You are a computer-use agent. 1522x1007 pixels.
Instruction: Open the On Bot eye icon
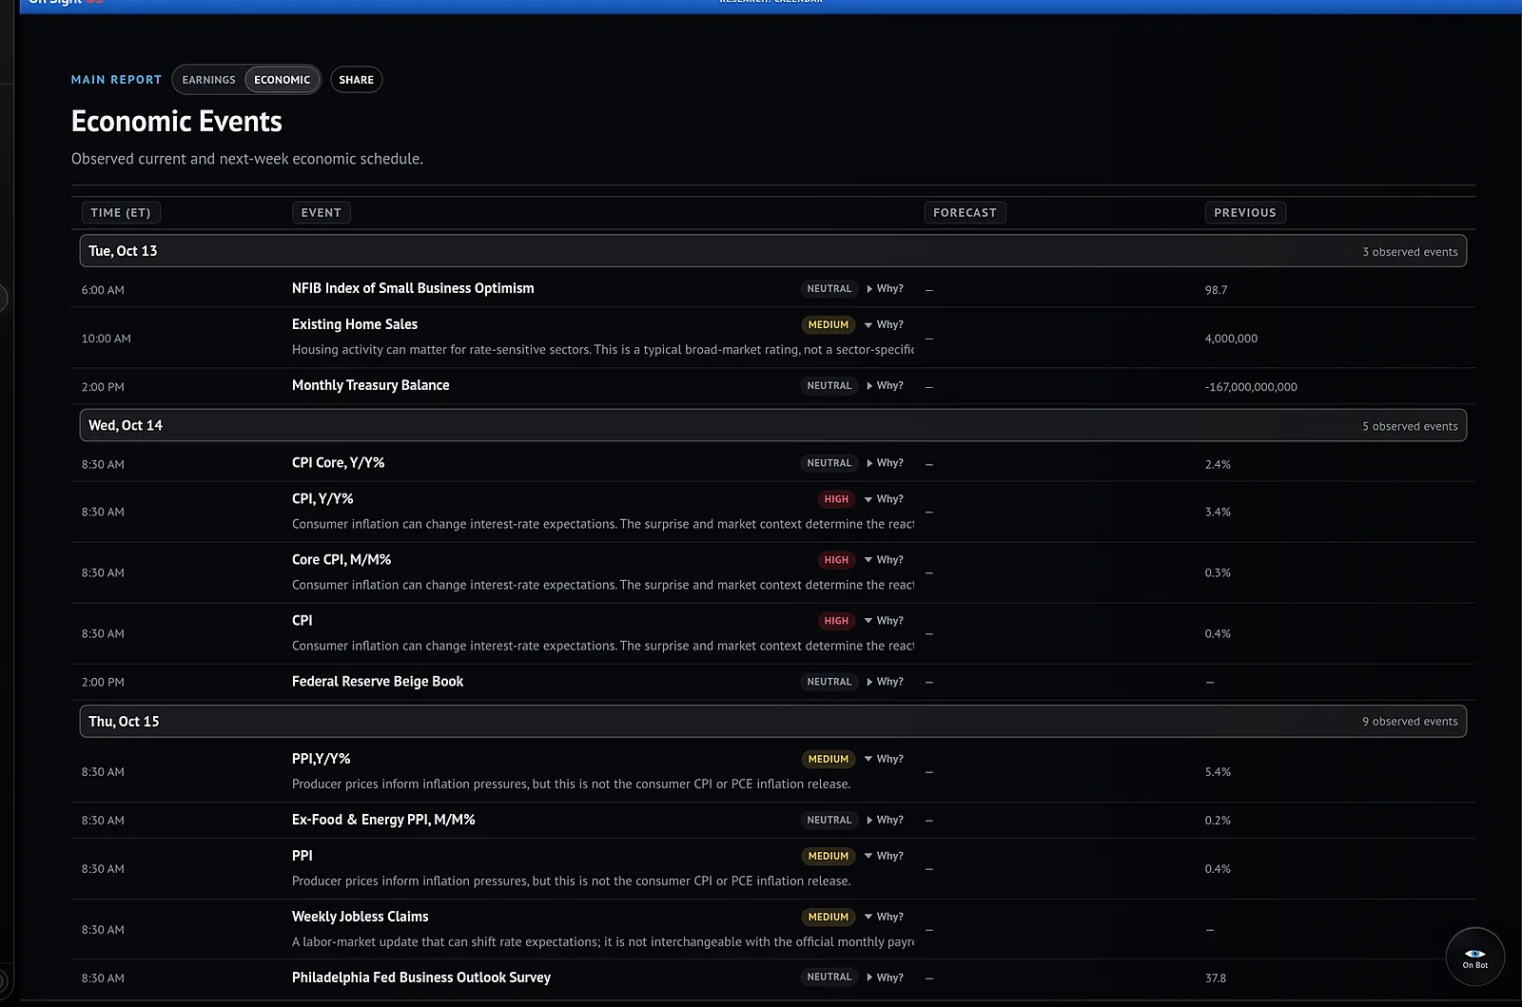1474,956
